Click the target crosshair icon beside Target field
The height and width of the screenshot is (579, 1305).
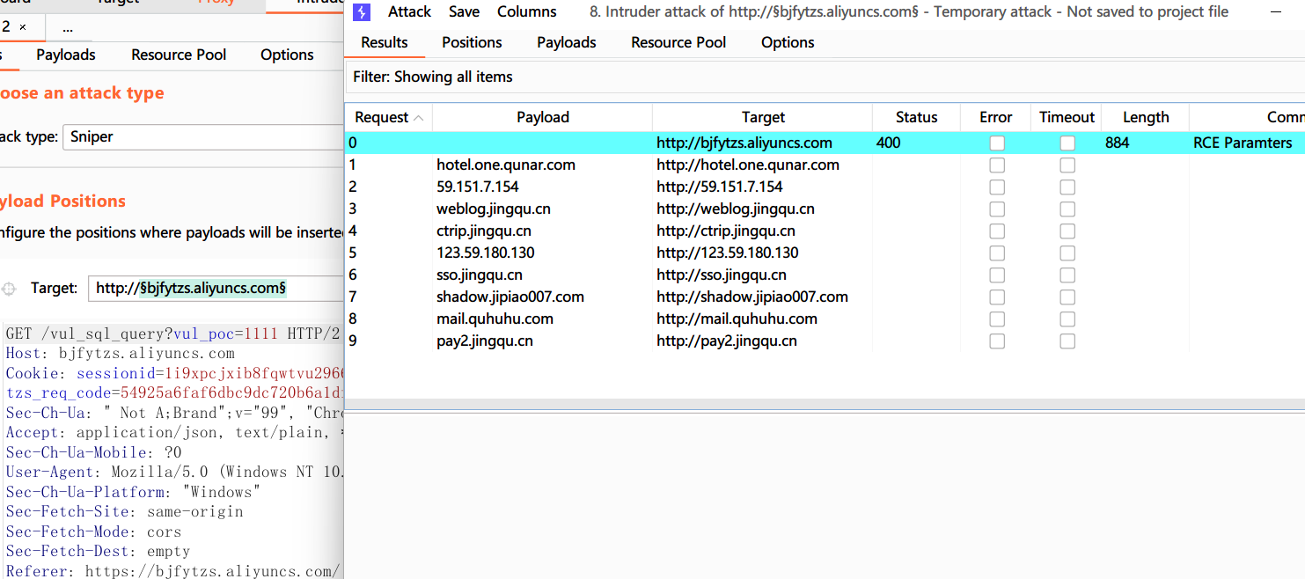(9, 289)
